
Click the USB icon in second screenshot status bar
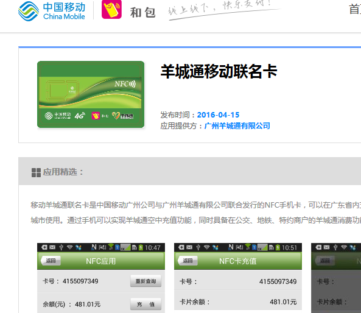click(x=198, y=247)
